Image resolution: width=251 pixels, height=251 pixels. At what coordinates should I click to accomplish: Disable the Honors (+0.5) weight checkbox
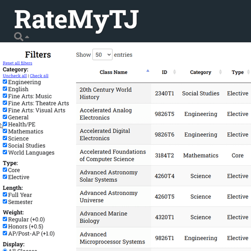5,226
